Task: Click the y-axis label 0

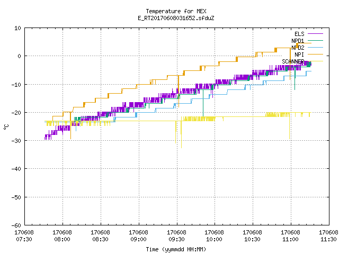Action: click(19, 56)
